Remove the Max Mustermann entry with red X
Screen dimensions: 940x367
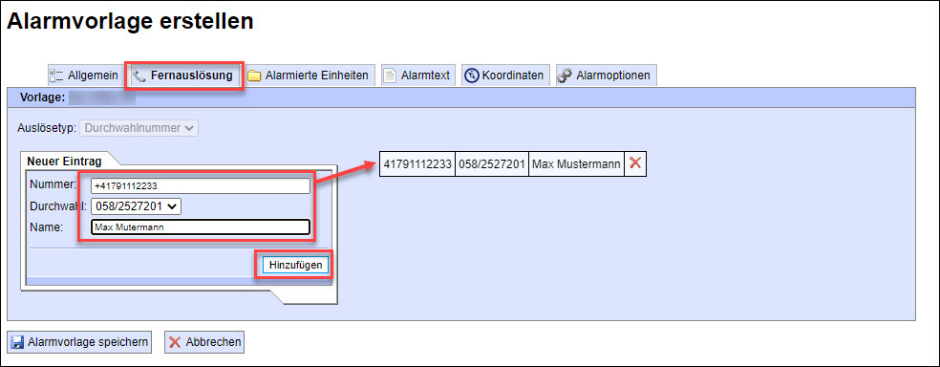point(635,163)
